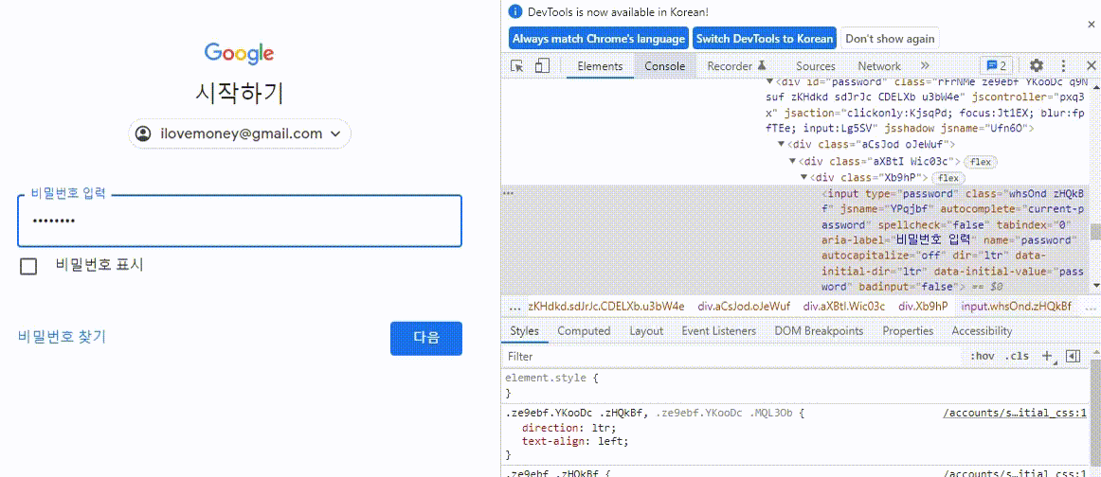
Task: Open DevTools settings gear
Action: 1037,66
